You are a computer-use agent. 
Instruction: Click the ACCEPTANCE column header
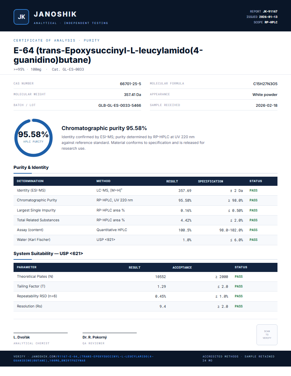(x=182, y=267)
